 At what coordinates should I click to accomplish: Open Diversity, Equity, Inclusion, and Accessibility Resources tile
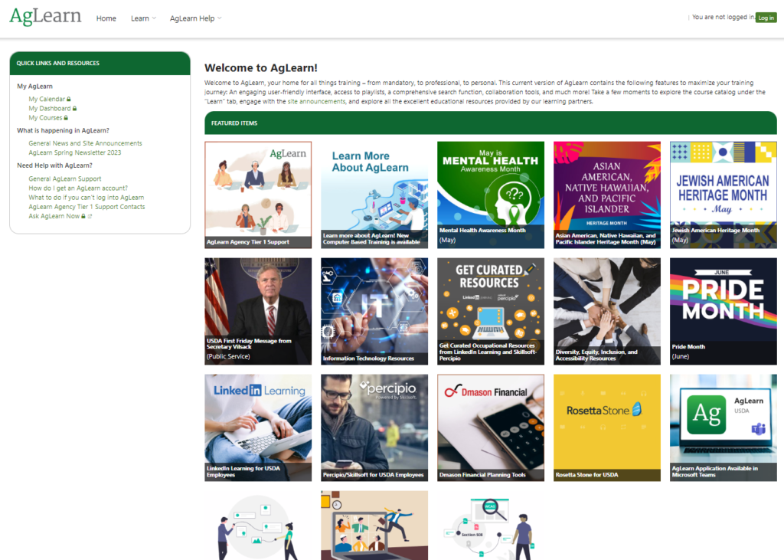coord(607,311)
